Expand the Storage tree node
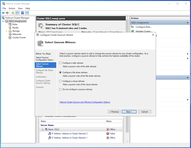 (7, 31)
